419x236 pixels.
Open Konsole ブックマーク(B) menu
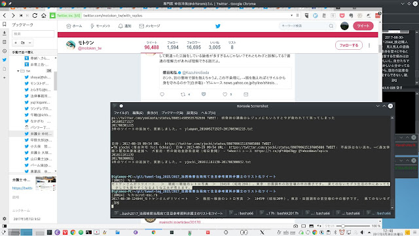[172, 113]
